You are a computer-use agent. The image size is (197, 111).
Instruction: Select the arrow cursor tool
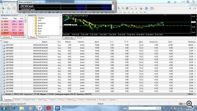3,12
